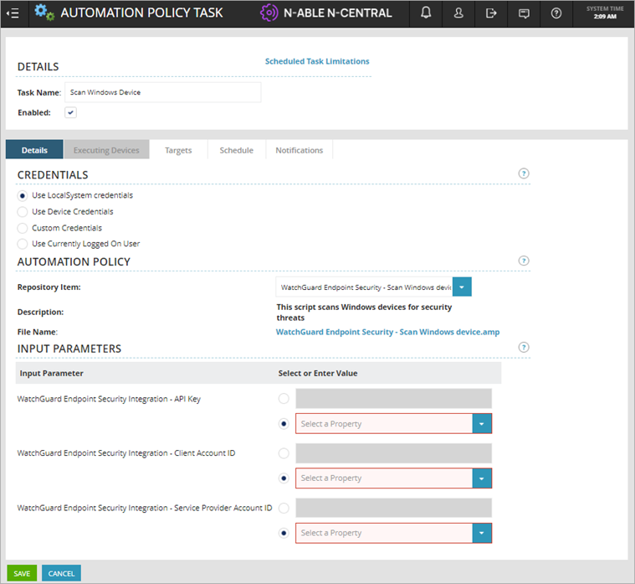Click the green Save button

(22, 574)
